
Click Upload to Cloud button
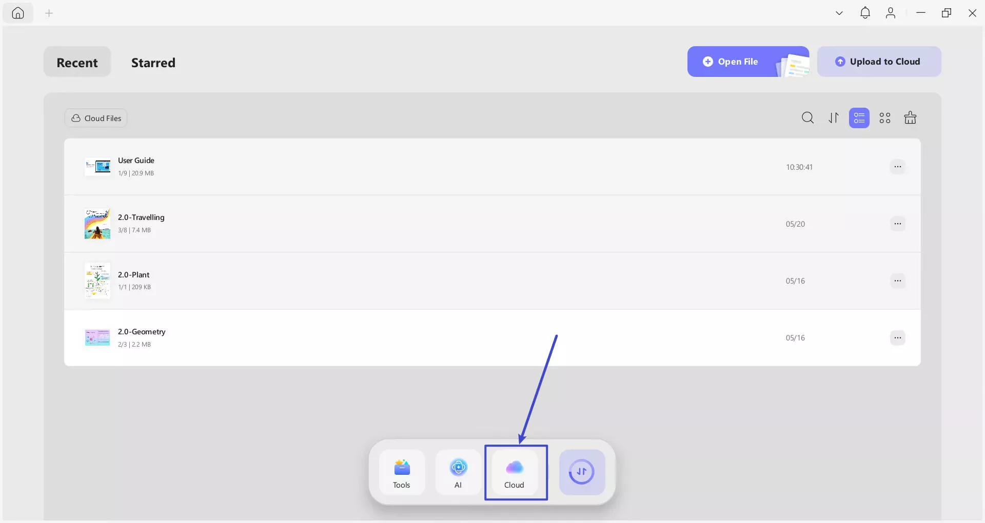pos(879,62)
